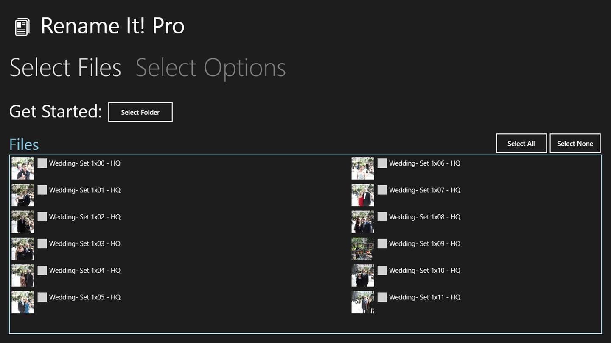Viewport: 611px width, 343px height.
Task: Click the Select All button
Action: (521, 144)
